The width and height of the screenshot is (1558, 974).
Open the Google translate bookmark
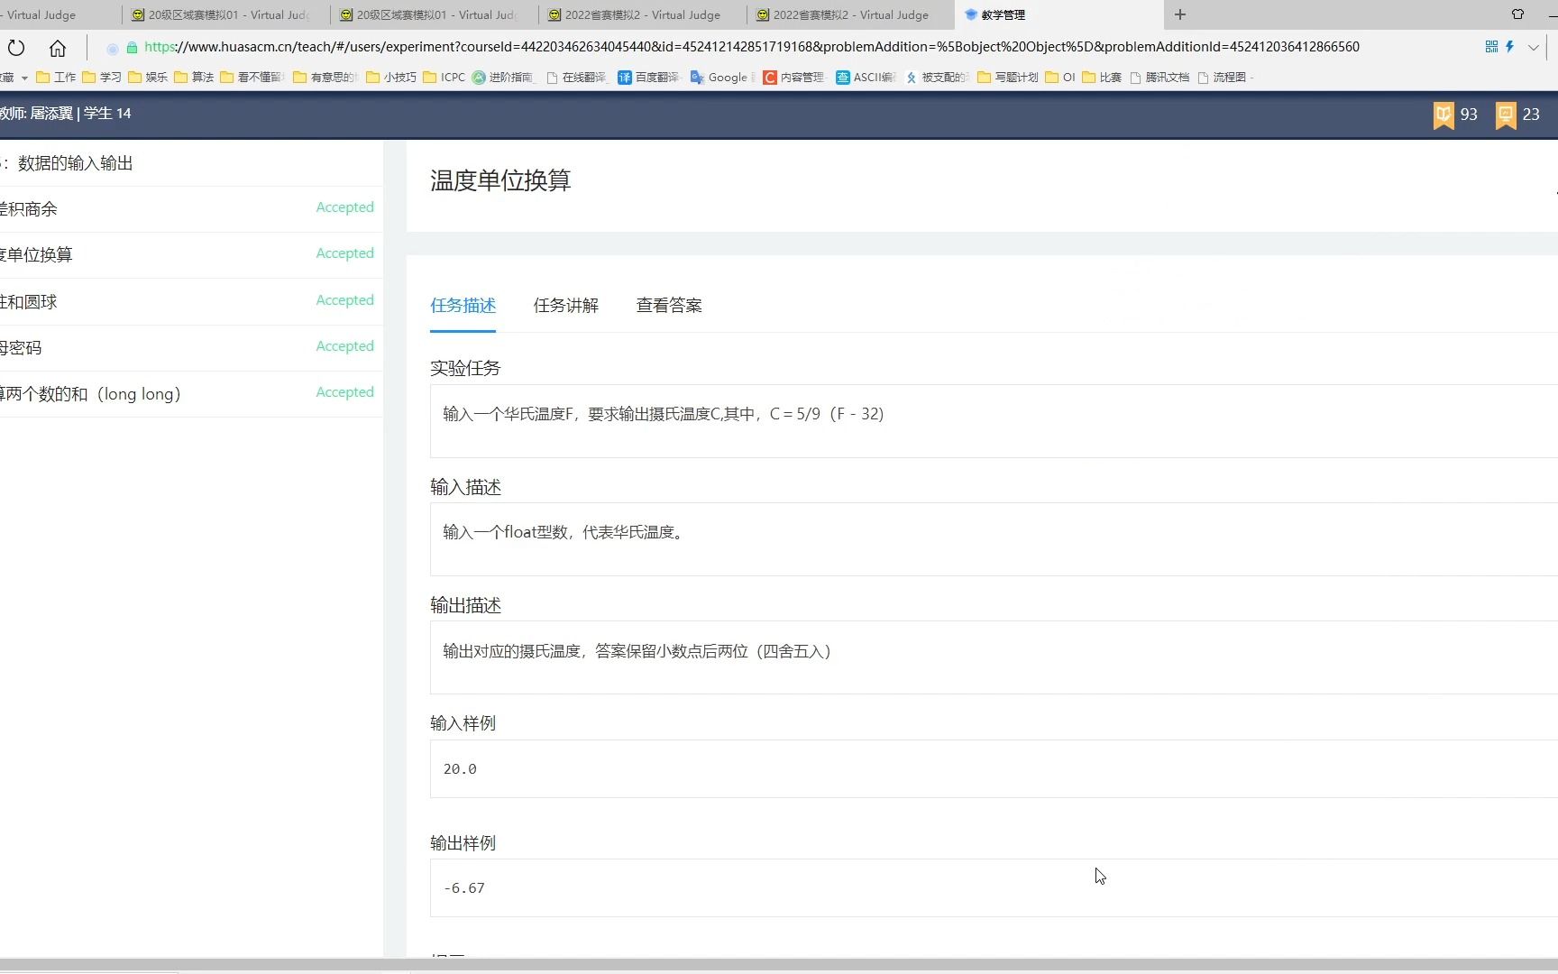pos(723,78)
